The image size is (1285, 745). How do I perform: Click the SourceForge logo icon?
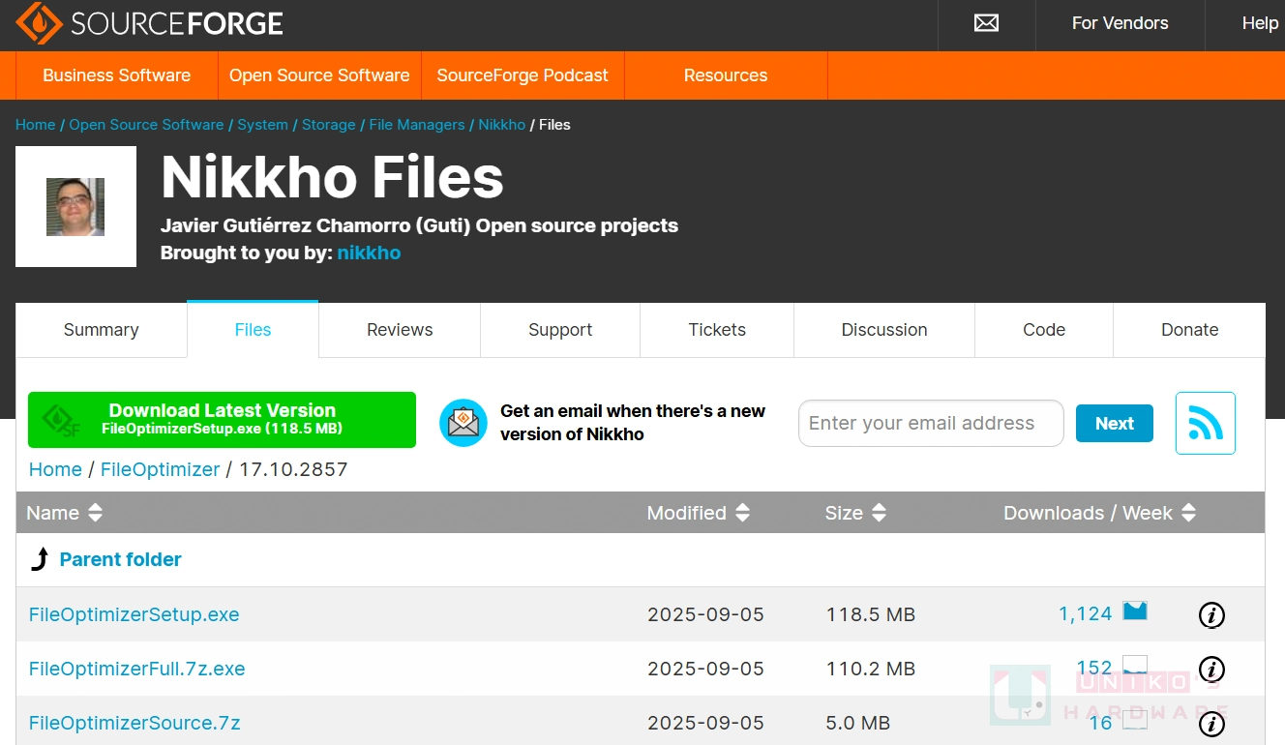pyautogui.click(x=39, y=23)
